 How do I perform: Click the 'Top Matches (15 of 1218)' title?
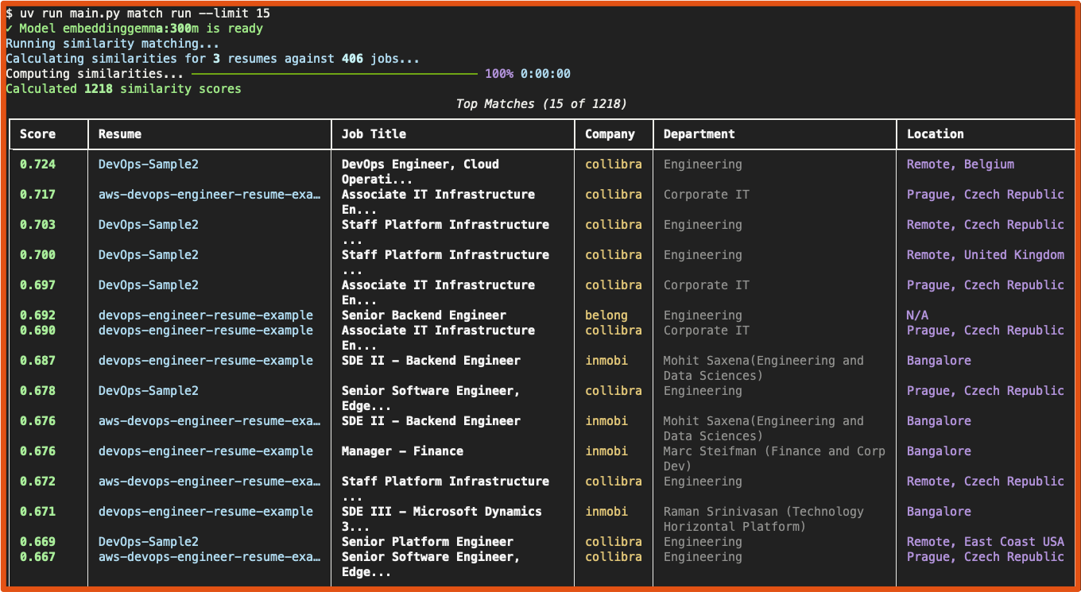tap(541, 104)
